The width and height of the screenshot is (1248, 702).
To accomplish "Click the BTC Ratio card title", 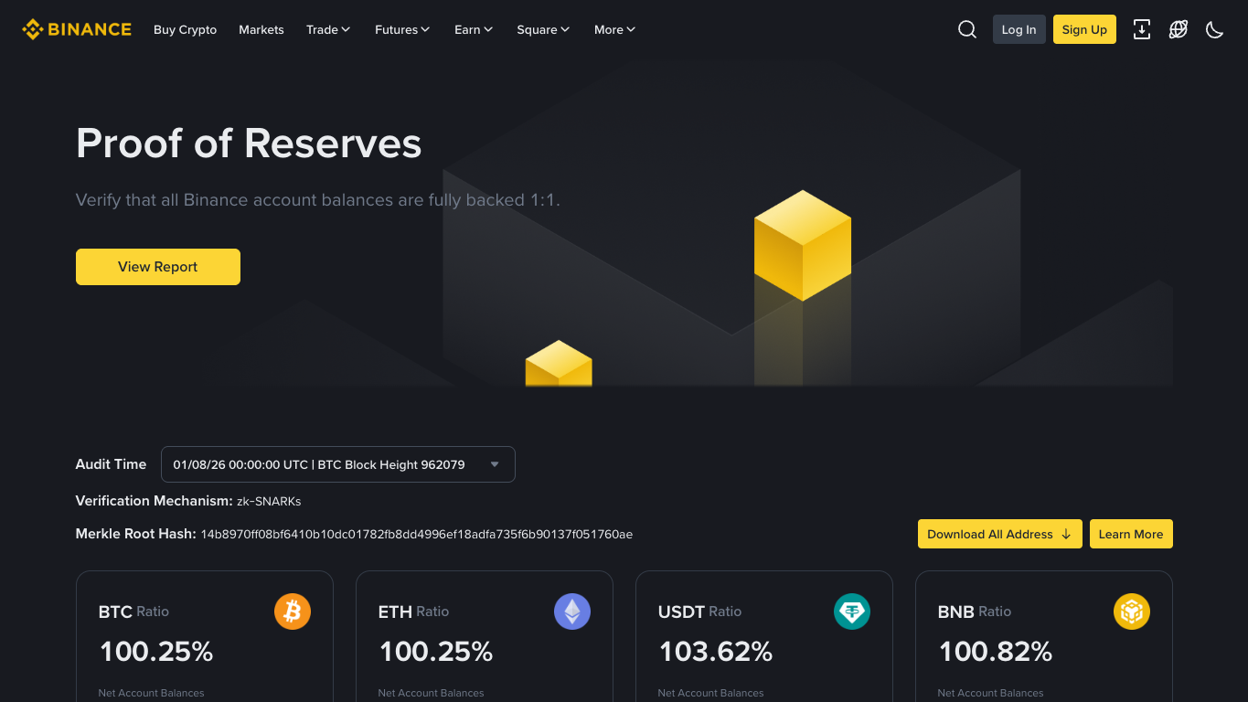I will point(133,612).
